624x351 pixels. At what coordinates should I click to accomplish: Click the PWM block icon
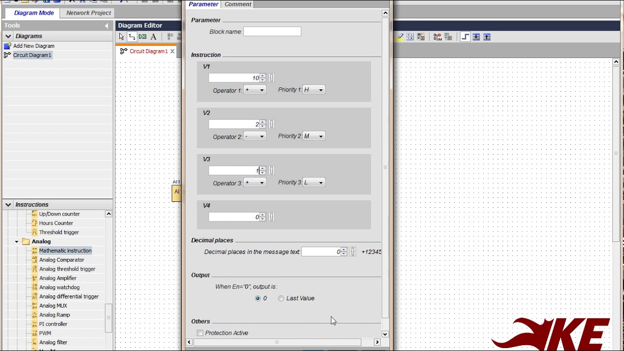pyautogui.click(x=34, y=333)
